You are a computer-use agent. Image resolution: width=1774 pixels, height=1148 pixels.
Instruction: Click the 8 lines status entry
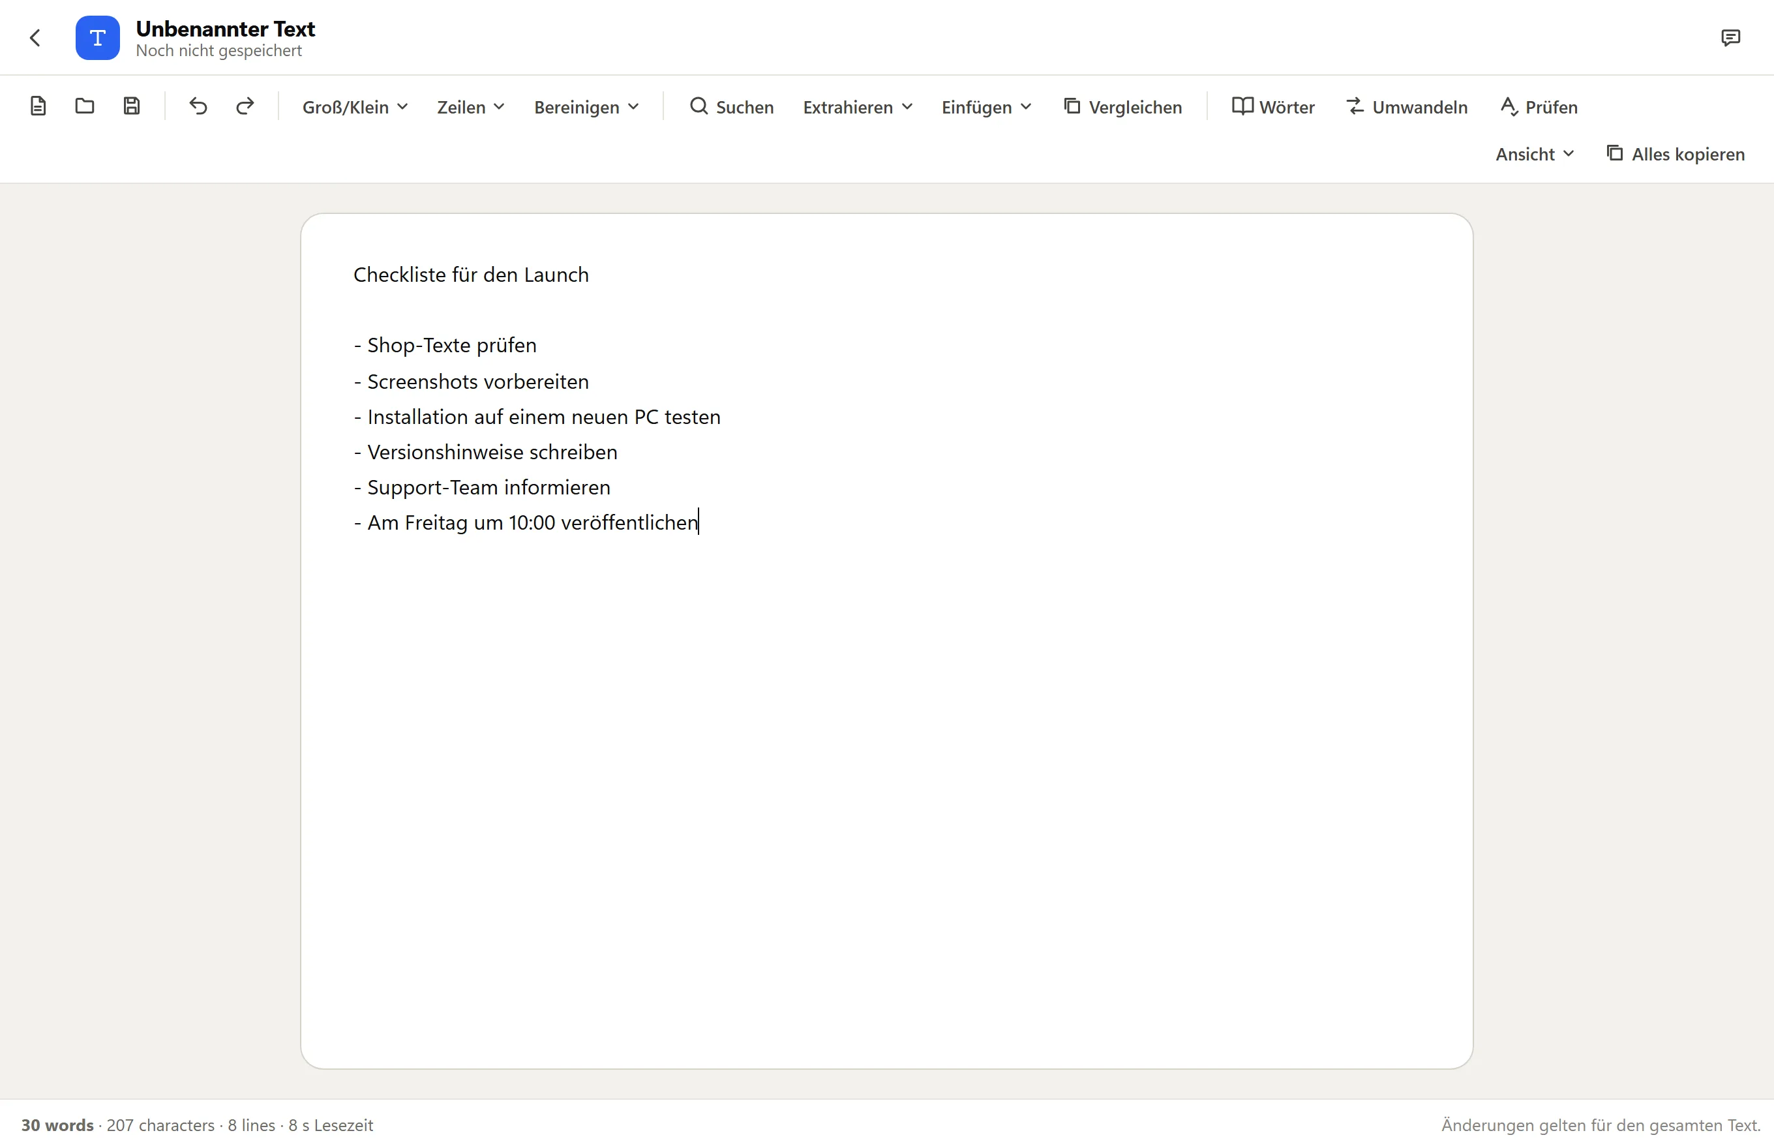[251, 1126]
